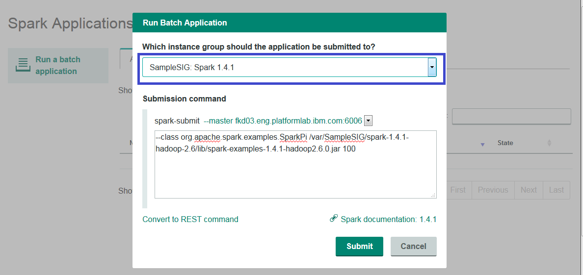Toggle sort arrows on State column

coord(549,143)
